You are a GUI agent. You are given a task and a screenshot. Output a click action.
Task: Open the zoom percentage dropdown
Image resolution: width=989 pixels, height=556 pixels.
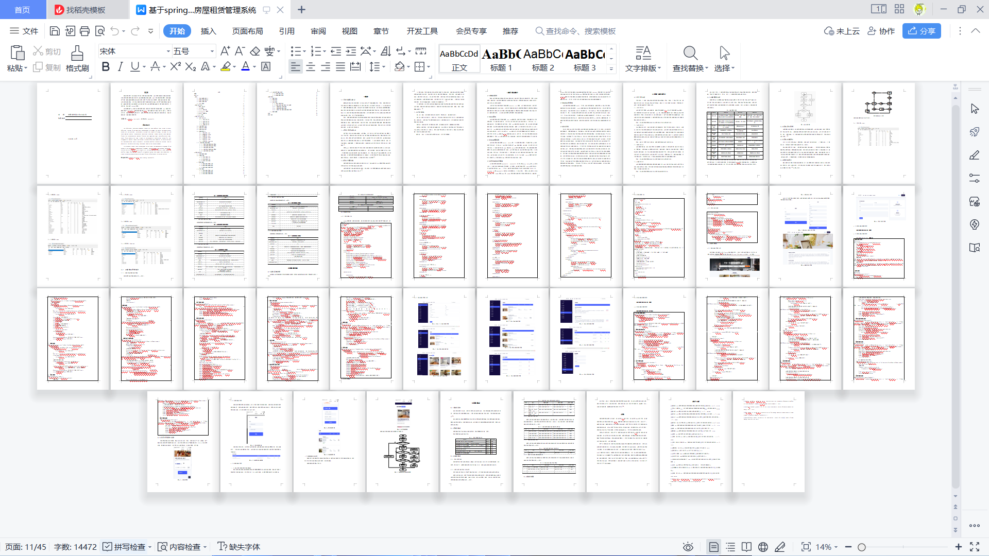pyautogui.click(x=826, y=547)
